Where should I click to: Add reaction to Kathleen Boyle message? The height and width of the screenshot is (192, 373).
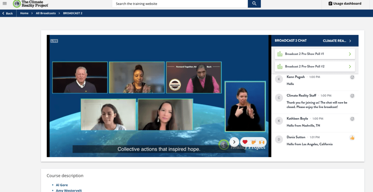pyautogui.click(x=352, y=119)
